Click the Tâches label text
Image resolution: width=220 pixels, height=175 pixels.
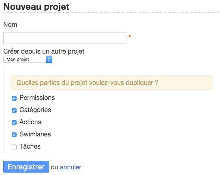(x=30, y=146)
